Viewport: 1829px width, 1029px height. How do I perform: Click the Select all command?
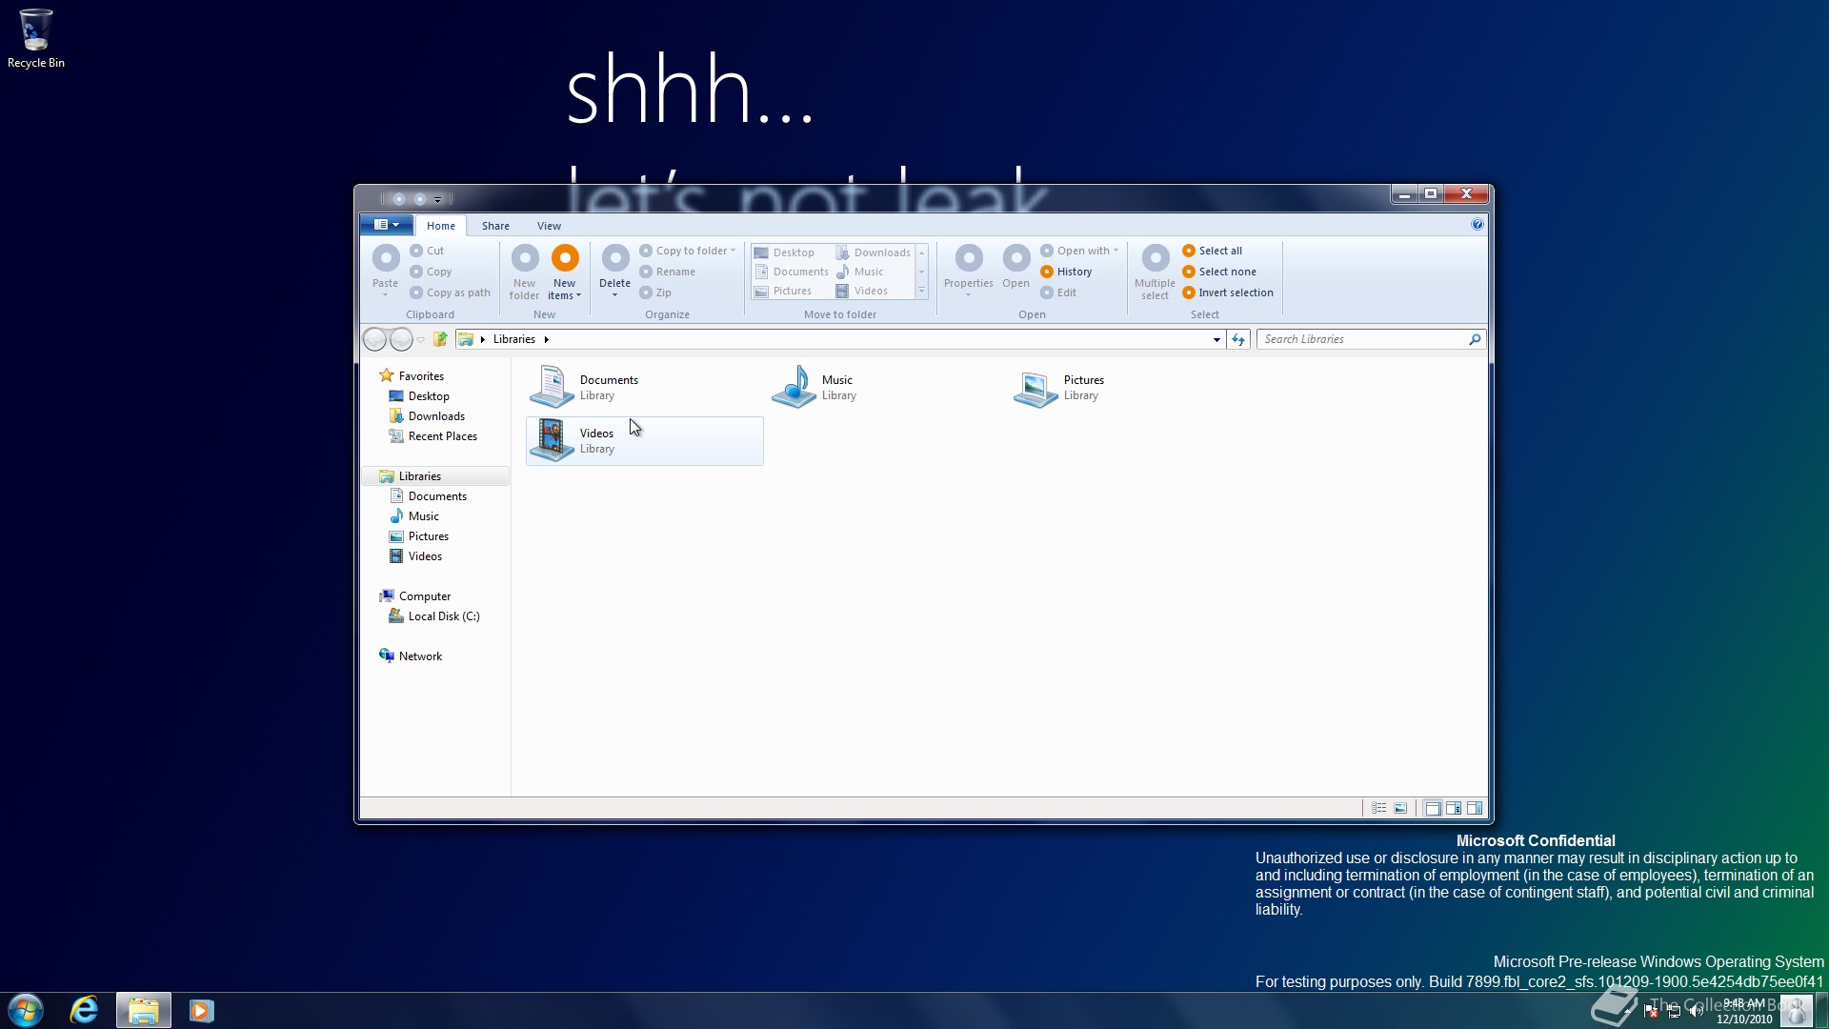point(1219,251)
